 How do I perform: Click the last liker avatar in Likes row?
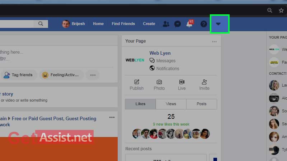[x=204, y=133]
